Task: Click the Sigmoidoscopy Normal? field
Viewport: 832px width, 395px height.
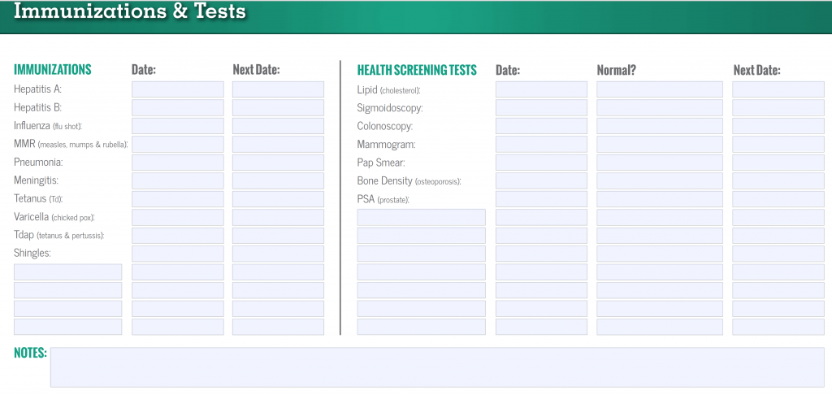Action: [660, 108]
